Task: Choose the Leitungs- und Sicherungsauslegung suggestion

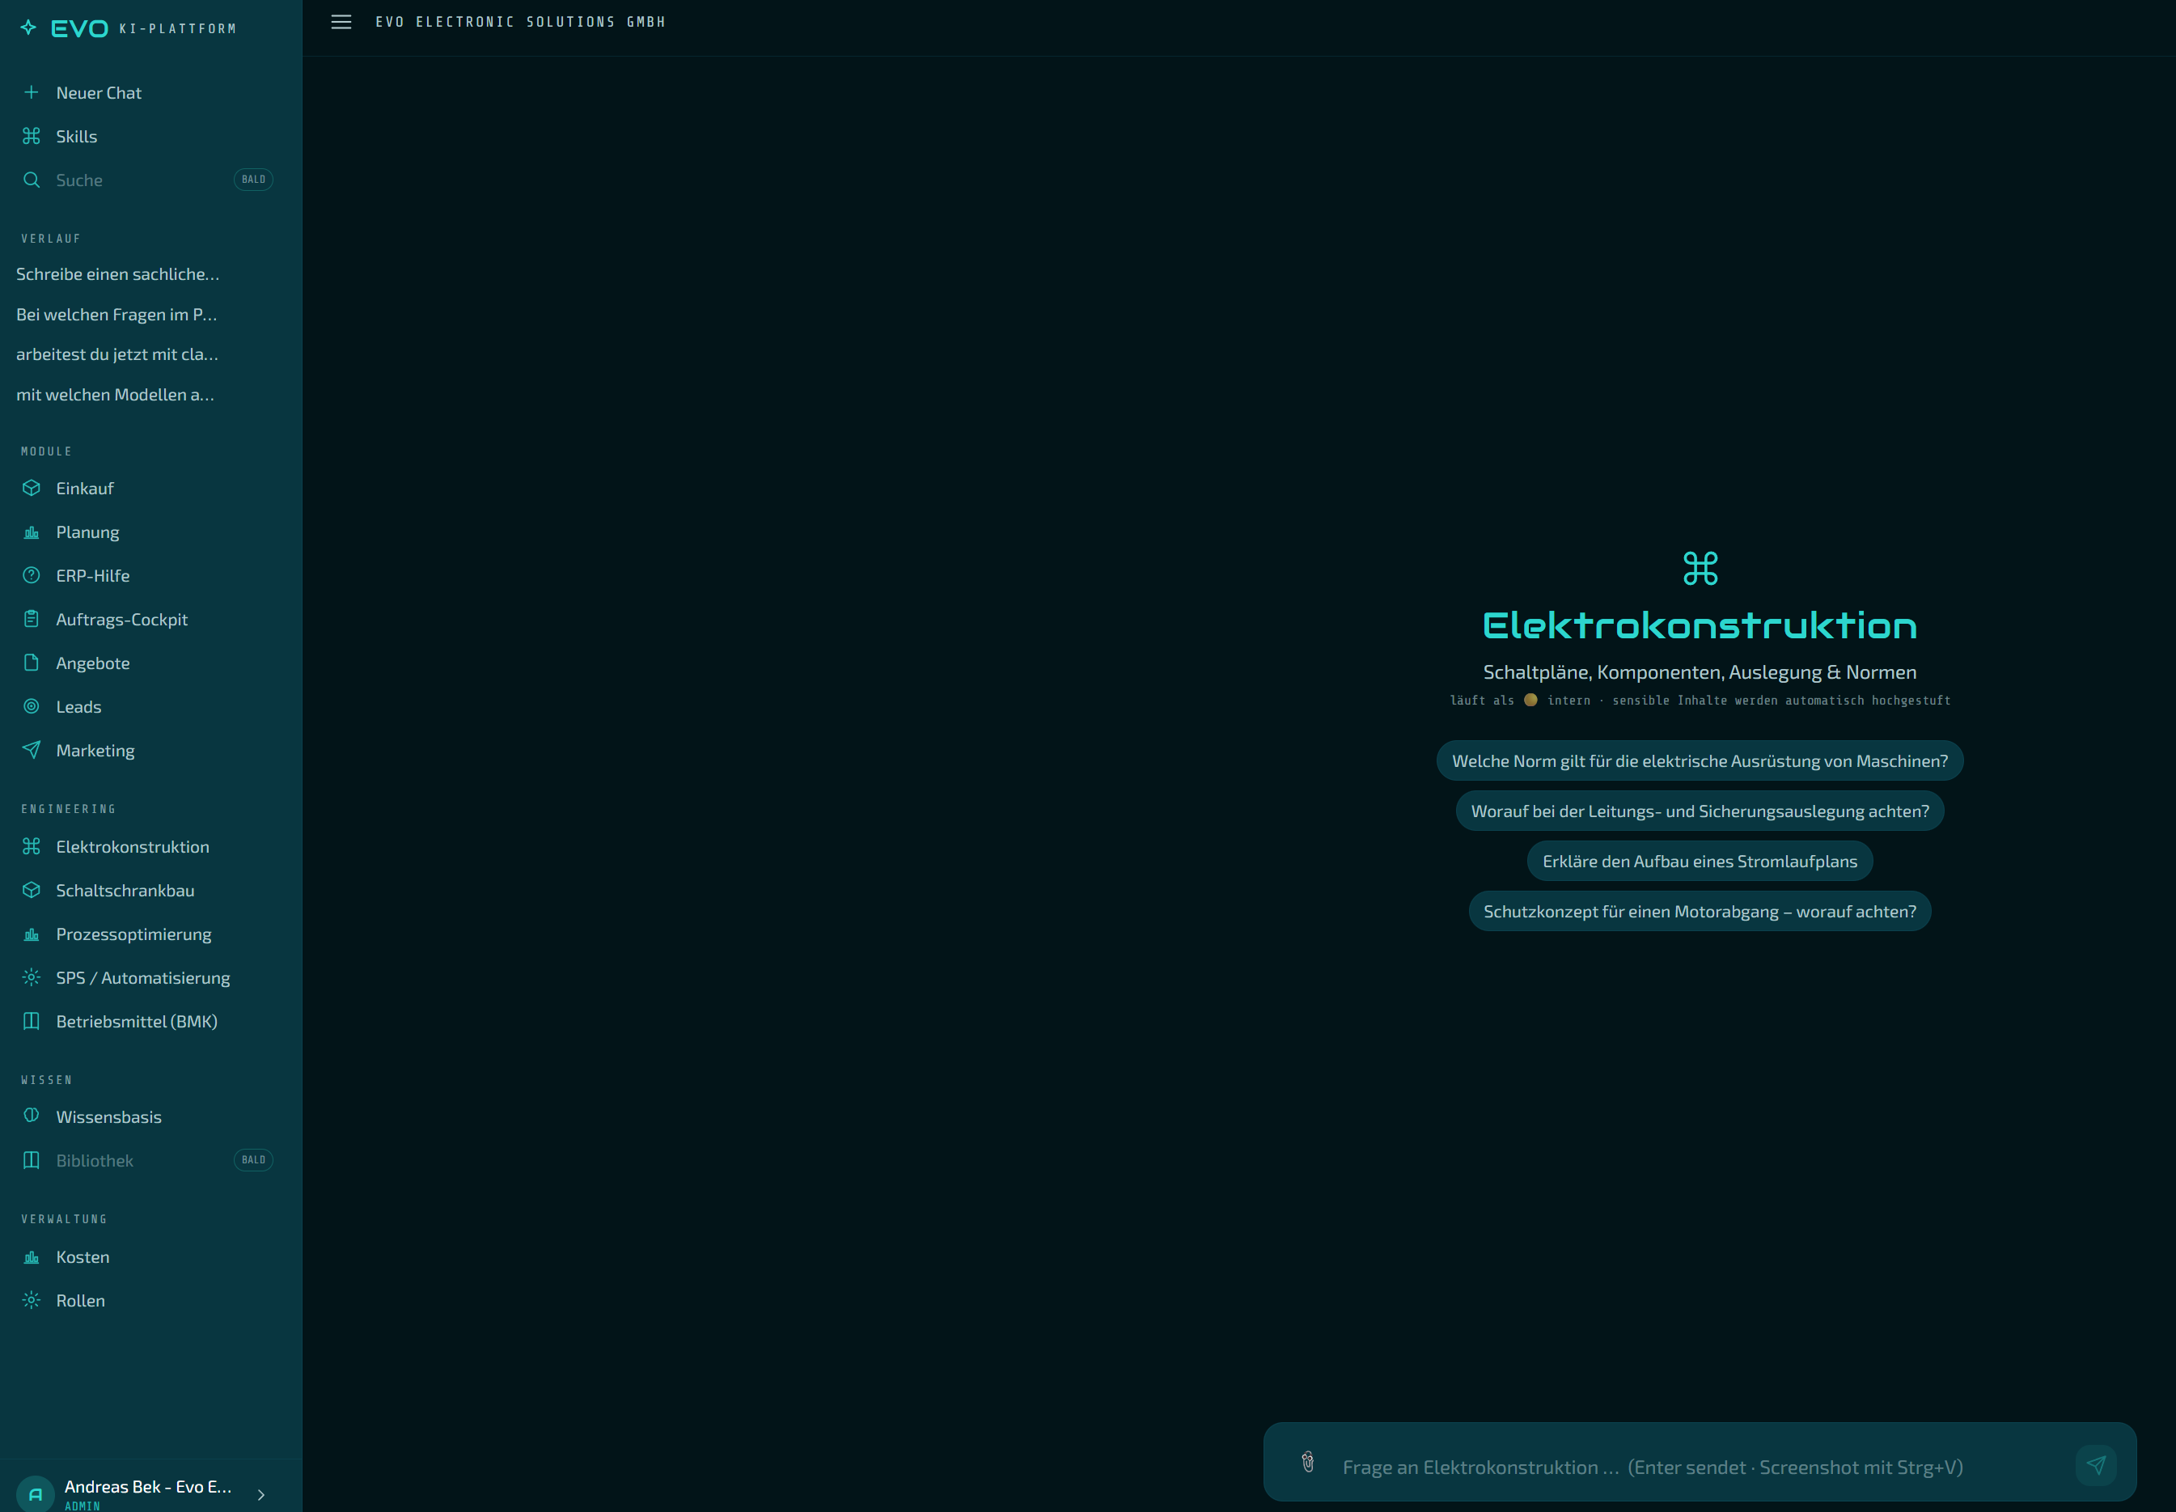Action: click(x=1700, y=811)
